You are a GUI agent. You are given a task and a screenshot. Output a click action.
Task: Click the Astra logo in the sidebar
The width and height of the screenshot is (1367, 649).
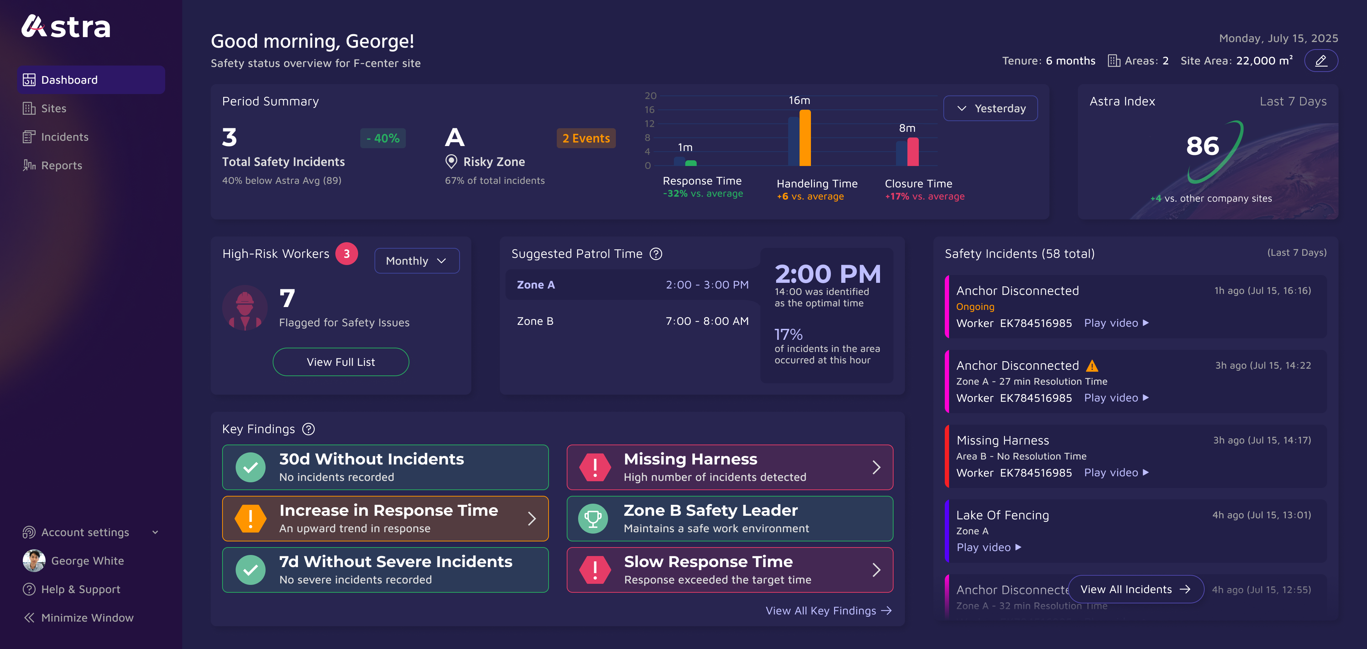point(66,27)
